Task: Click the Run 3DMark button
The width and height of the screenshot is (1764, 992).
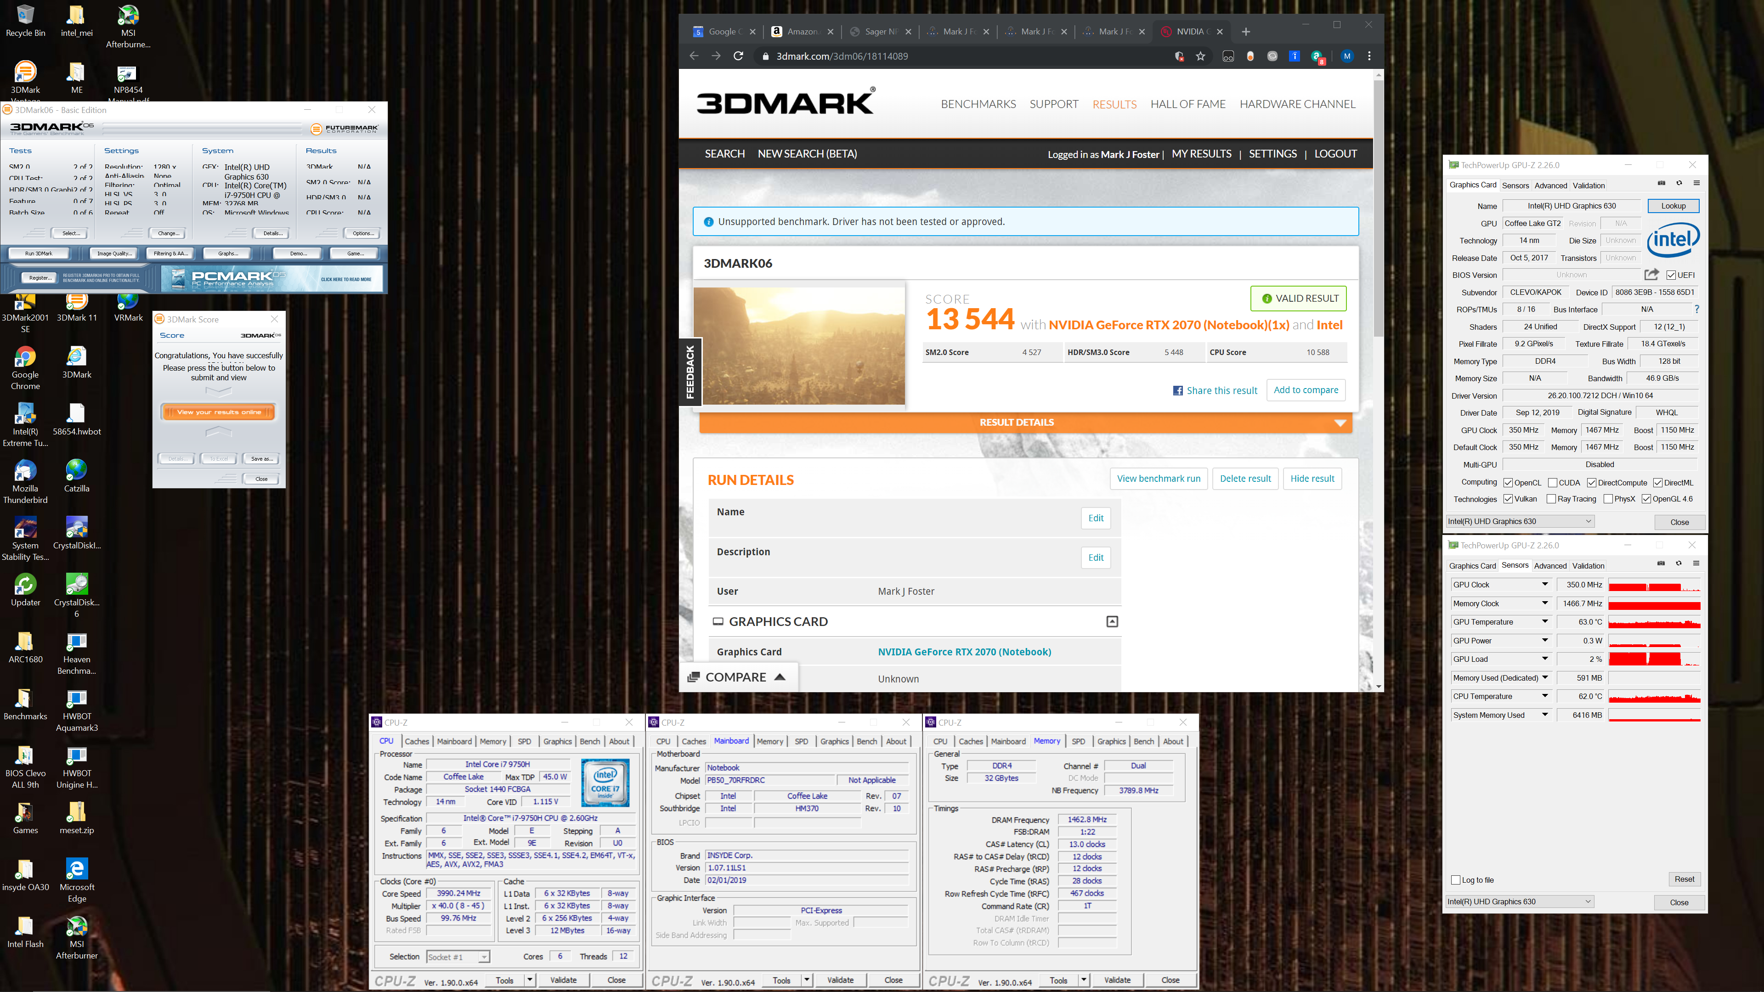Action: tap(38, 254)
